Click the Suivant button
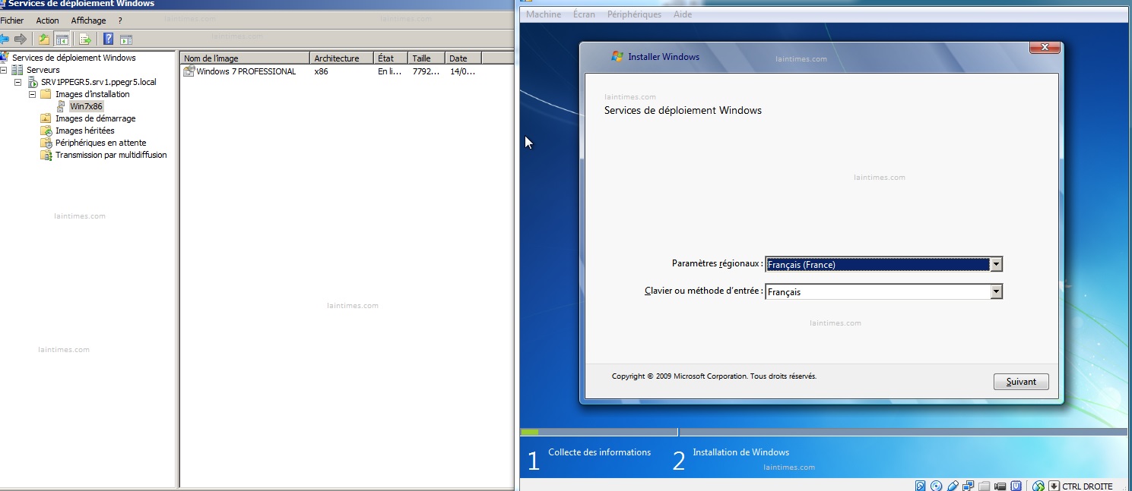Viewport: 1132px width, 491px height. click(1021, 382)
